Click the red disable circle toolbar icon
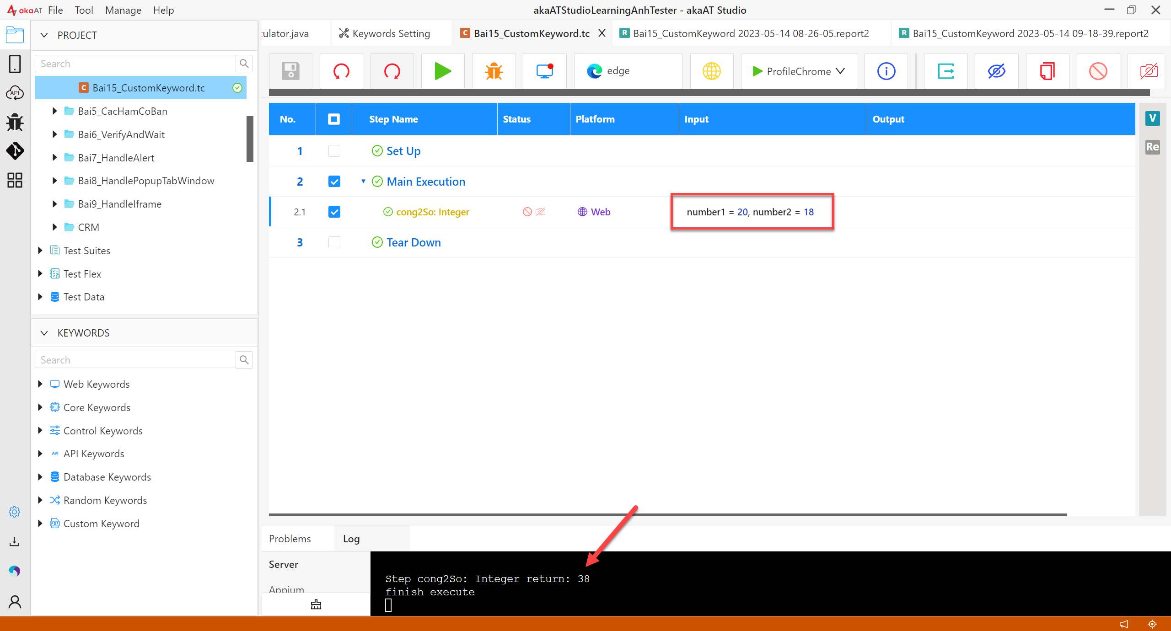The image size is (1171, 631). [x=1098, y=71]
